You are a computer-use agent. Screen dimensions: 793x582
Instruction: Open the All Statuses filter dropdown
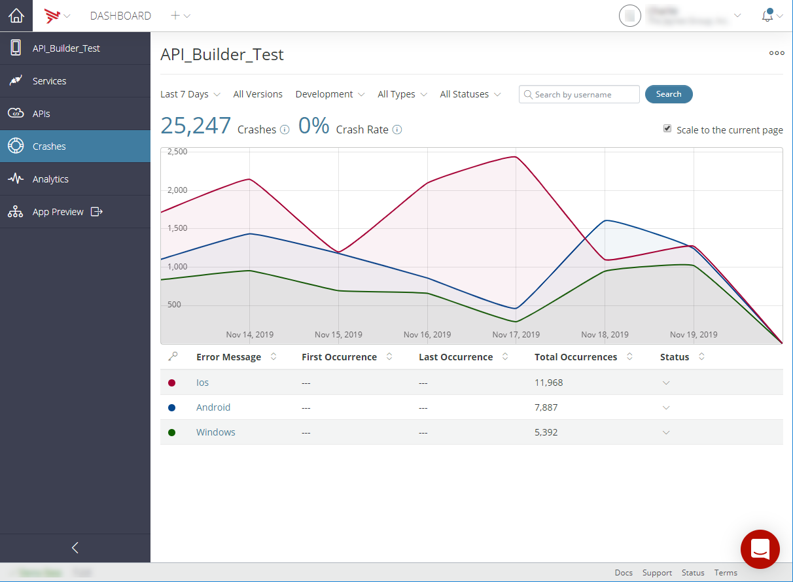coord(470,94)
